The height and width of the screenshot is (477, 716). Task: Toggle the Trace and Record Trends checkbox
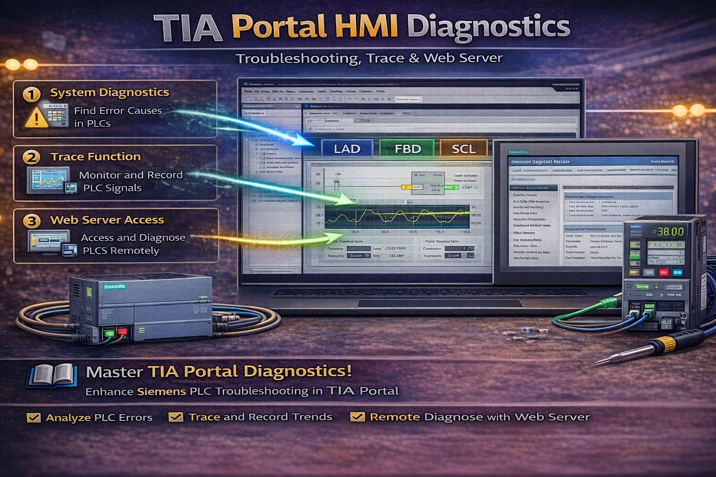pos(175,416)
